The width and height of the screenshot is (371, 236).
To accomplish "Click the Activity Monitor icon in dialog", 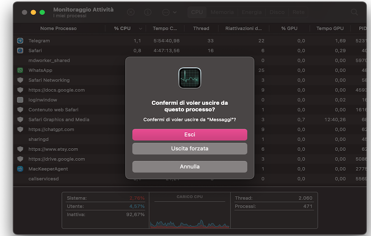I will 189,78.
